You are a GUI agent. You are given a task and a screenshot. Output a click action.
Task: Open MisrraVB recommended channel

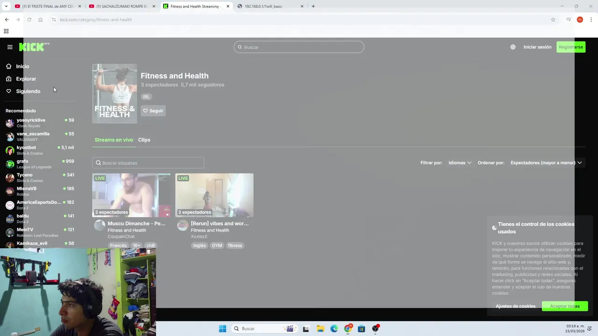(40, 191)
